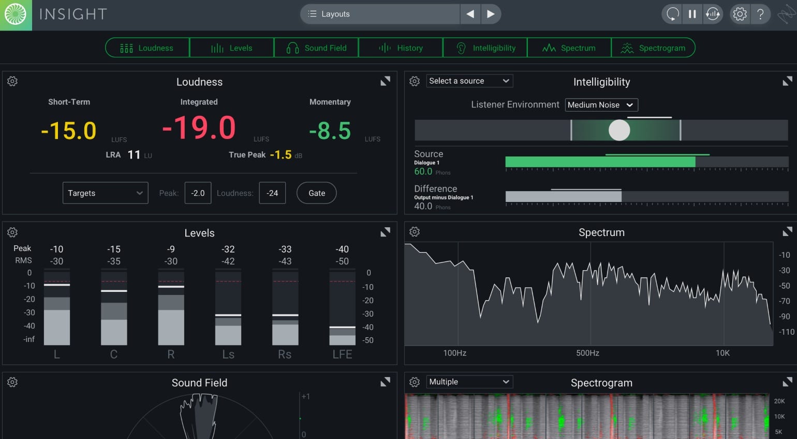Open Spectrogram panel settings gear
The image size is (797, 439).
(x=415, y=382)
